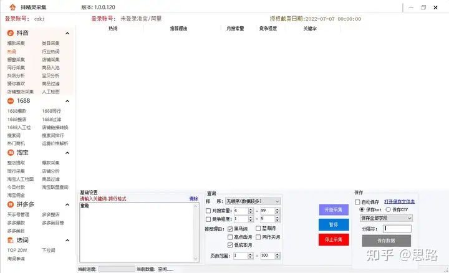Open the 多多类目榜 menu item

point(52,223)
